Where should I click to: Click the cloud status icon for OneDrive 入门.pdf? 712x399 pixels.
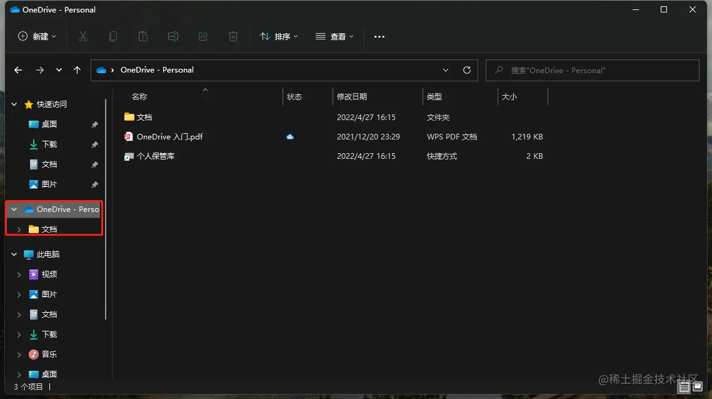(x=290, y=137)
